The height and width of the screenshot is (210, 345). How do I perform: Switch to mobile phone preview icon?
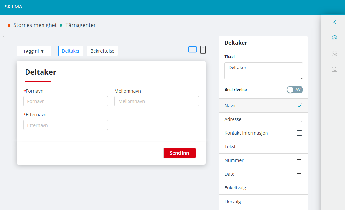click(203, 50)
